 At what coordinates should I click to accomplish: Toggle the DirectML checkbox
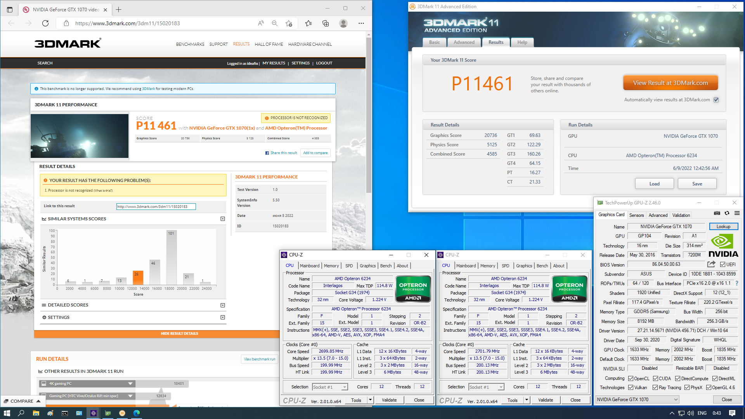click(x=715, y=379)
